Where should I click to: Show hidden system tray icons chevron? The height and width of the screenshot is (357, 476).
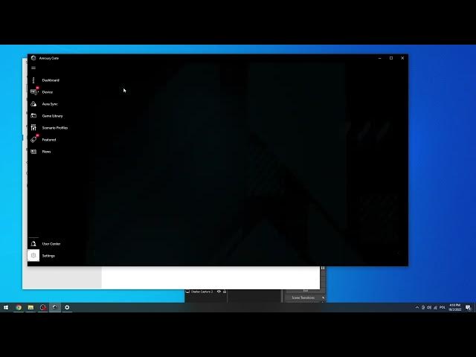coord(416,307)
